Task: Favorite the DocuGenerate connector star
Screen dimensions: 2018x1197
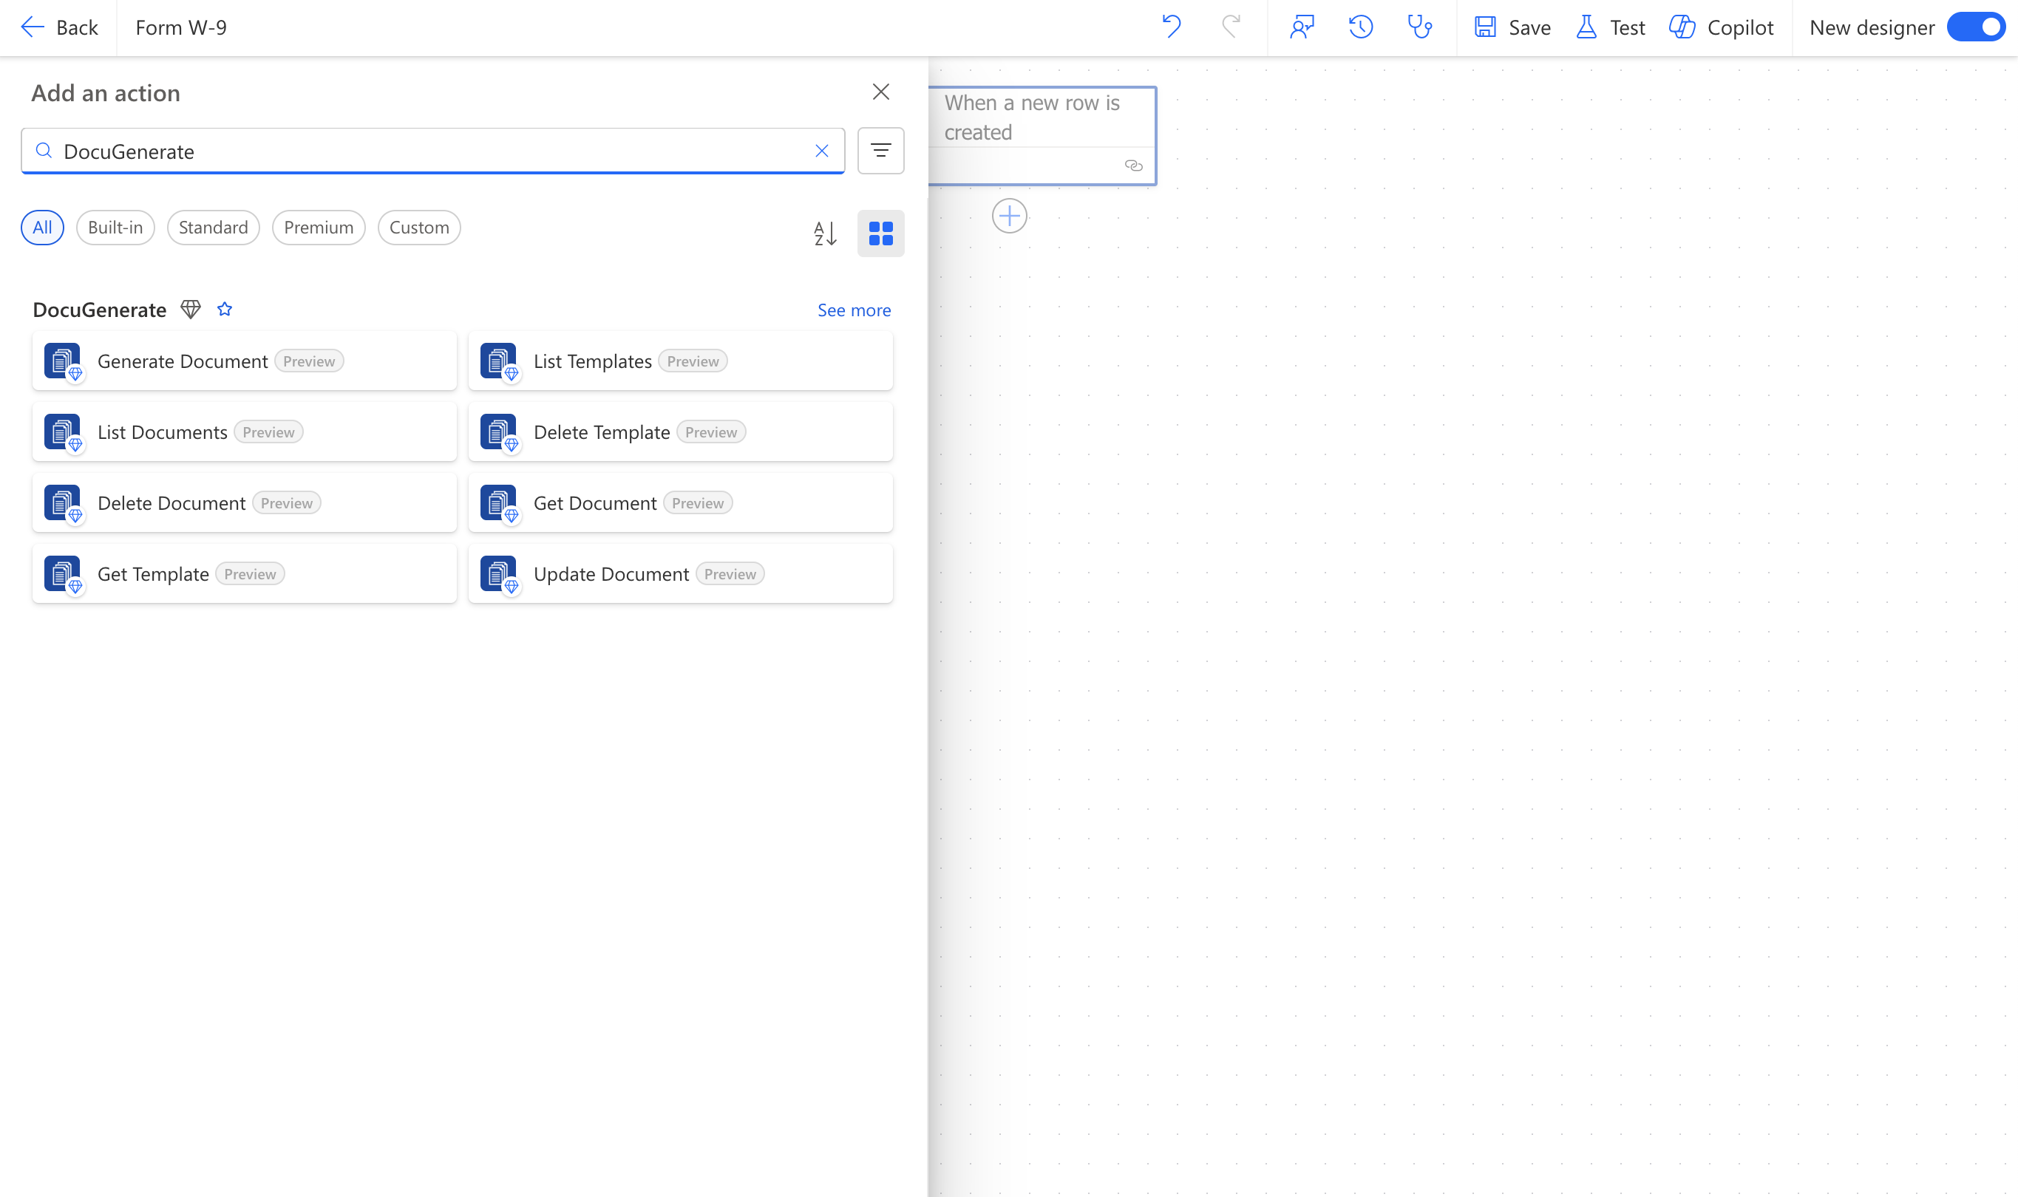Action: (x=224, y=309)
